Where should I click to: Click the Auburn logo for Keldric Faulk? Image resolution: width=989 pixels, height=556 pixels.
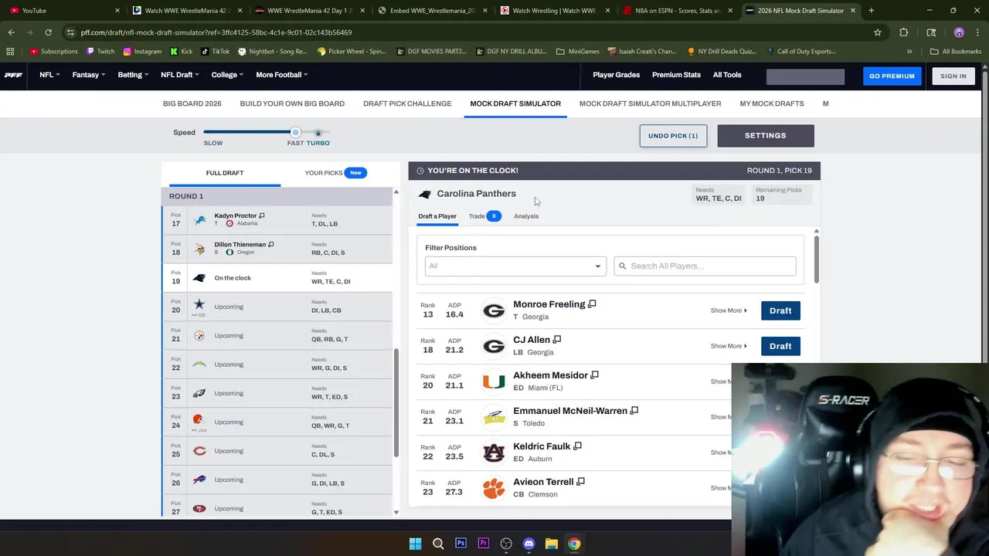tap(494, 453)
